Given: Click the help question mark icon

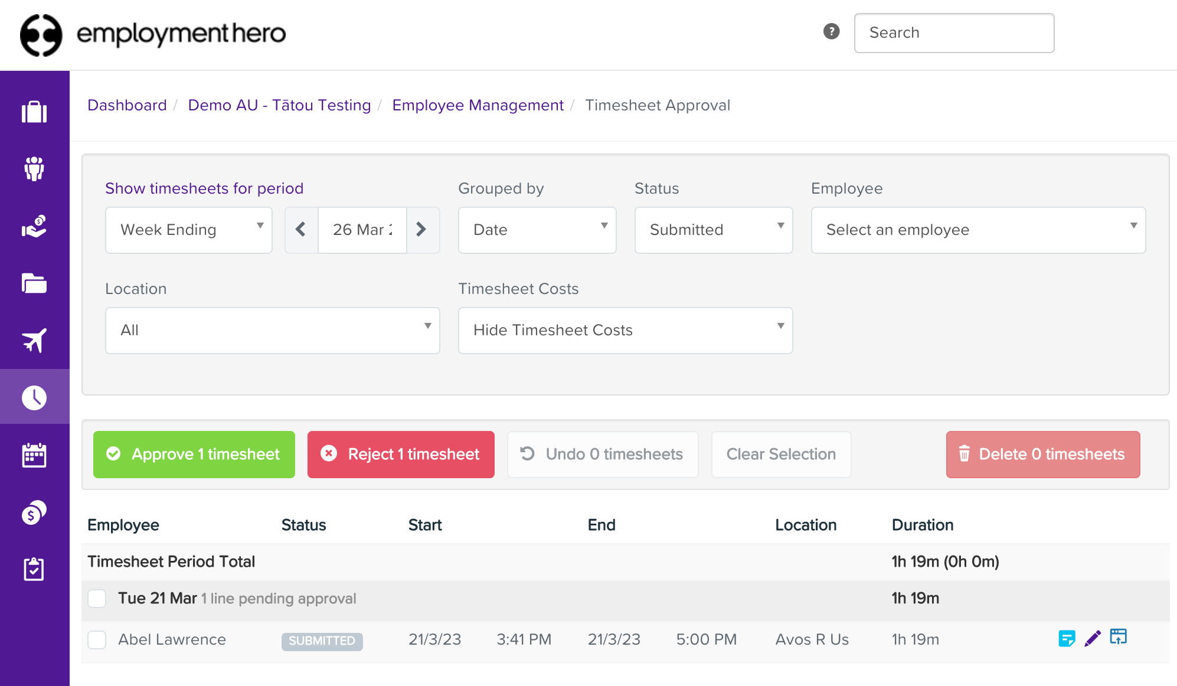Looking at the screenshot, I should click(831, 32).
